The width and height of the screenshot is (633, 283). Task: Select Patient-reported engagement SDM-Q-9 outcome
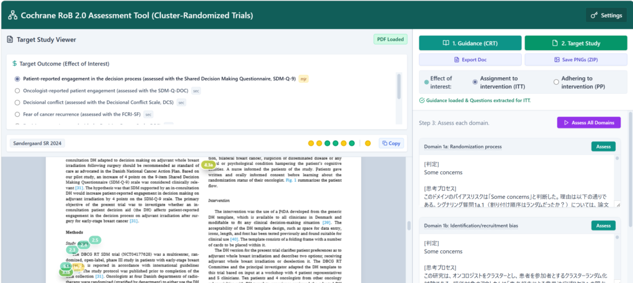(17, 79)
